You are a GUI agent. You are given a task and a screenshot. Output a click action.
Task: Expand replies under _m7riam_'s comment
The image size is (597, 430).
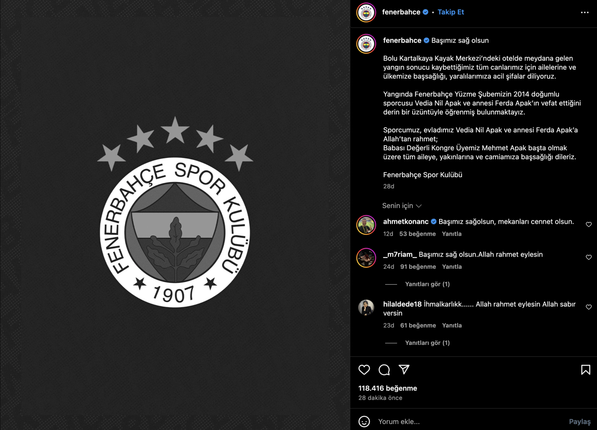[x=427, y=284]
